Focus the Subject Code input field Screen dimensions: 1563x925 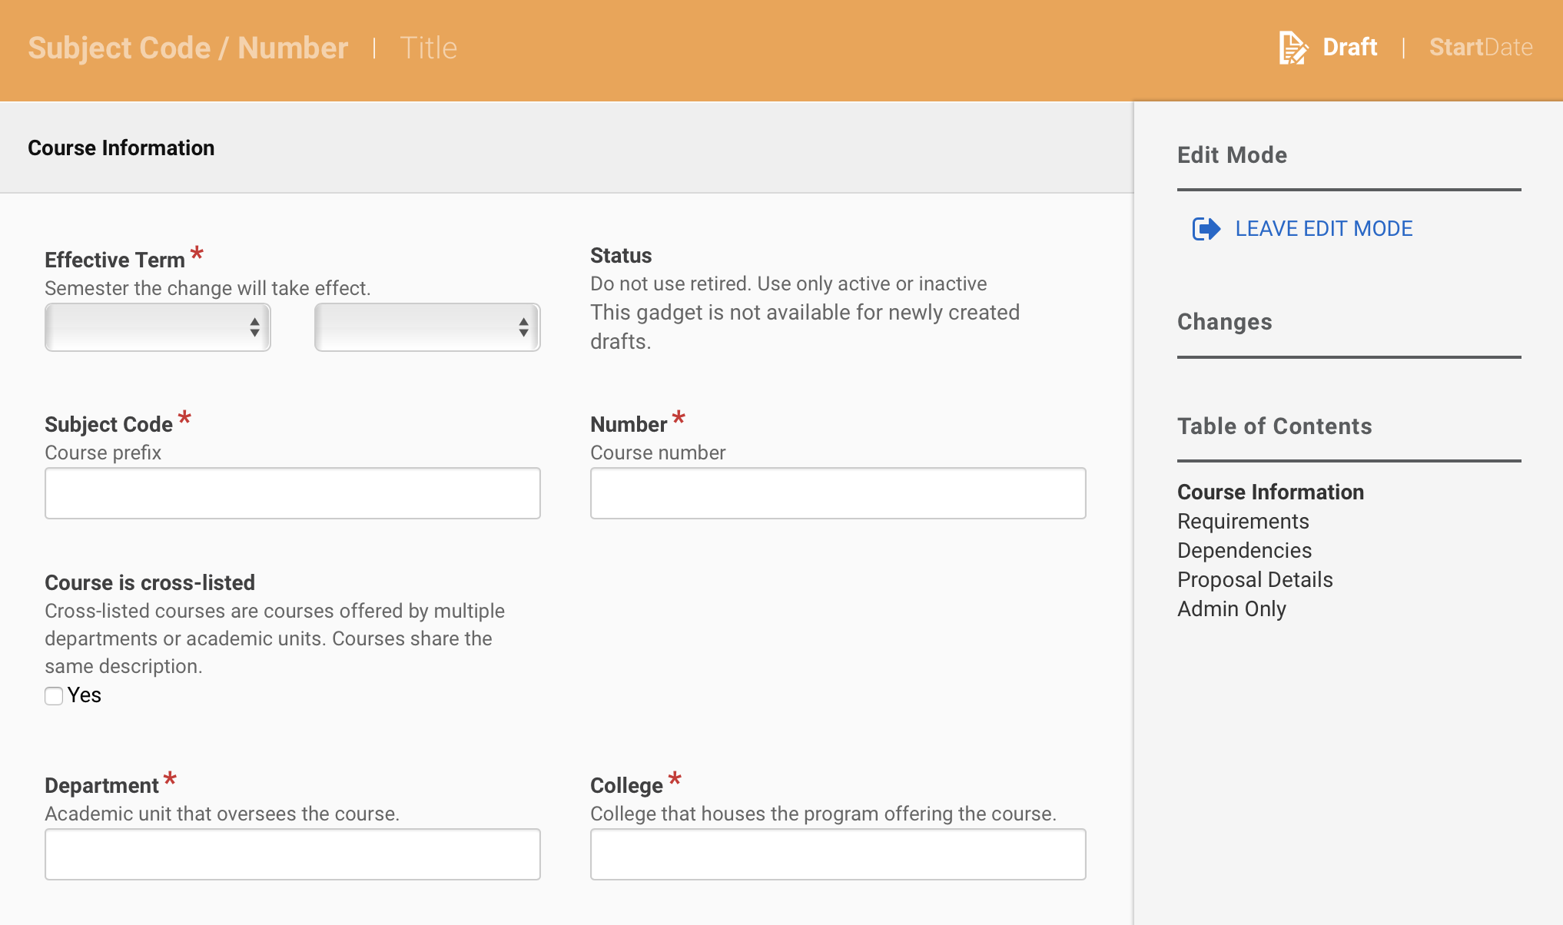click(293, 493)
